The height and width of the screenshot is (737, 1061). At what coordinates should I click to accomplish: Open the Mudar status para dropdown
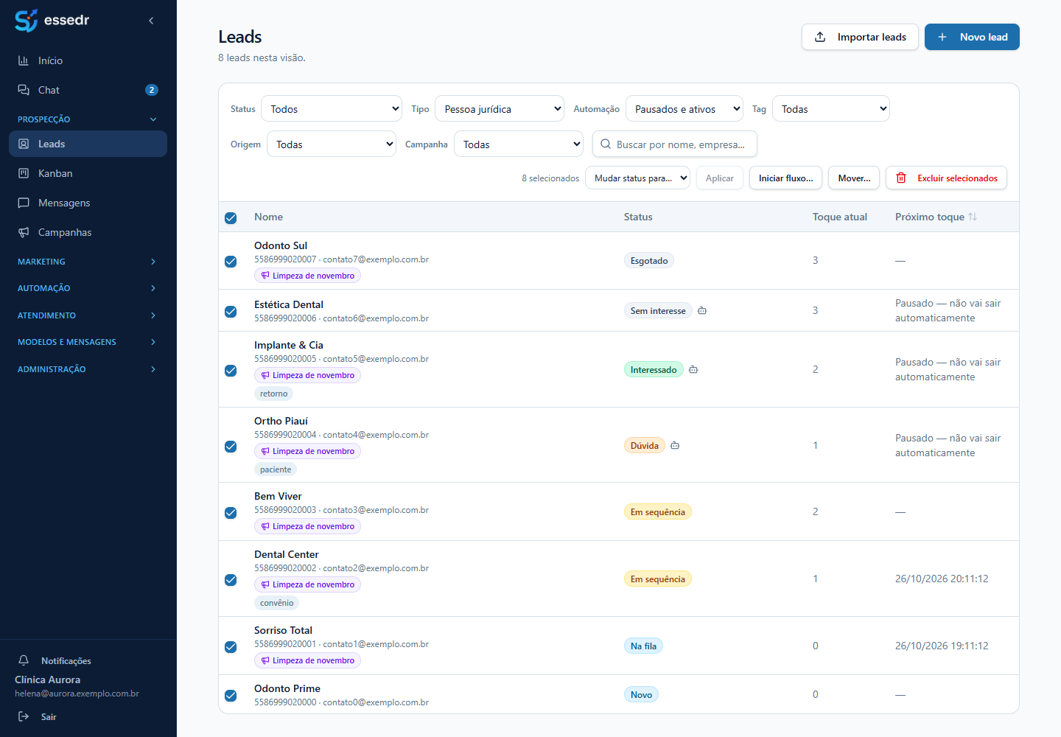637,178
